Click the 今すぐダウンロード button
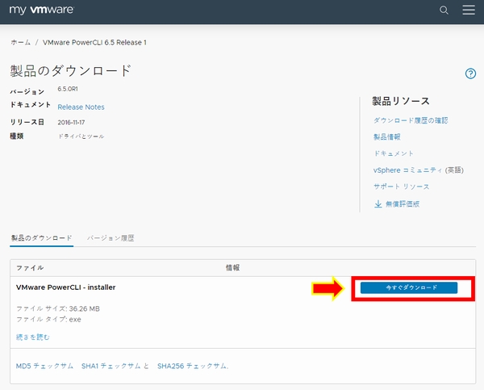 pos(409,287)
